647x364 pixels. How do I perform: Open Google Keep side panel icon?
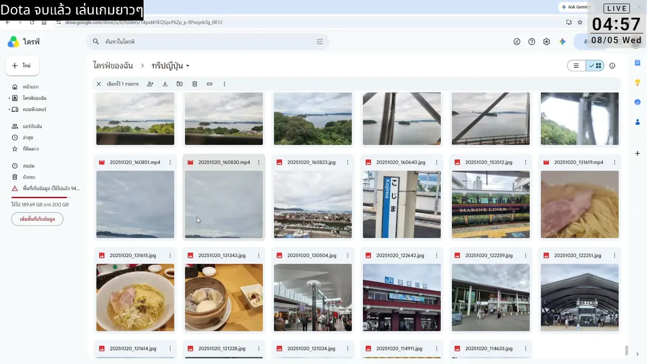coord(637,82)
